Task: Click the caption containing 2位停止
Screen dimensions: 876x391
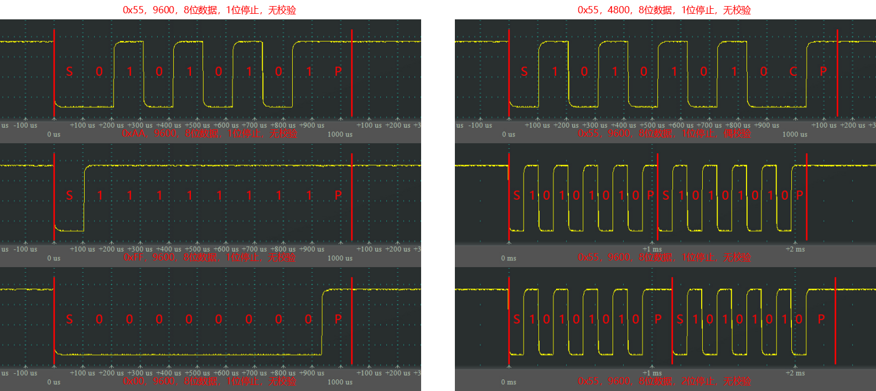Action: coord(664,381)
